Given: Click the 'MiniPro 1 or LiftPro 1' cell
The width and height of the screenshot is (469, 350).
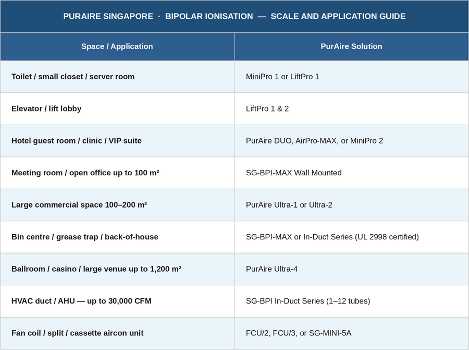Looking at the screenshot, I should (351, 77).
